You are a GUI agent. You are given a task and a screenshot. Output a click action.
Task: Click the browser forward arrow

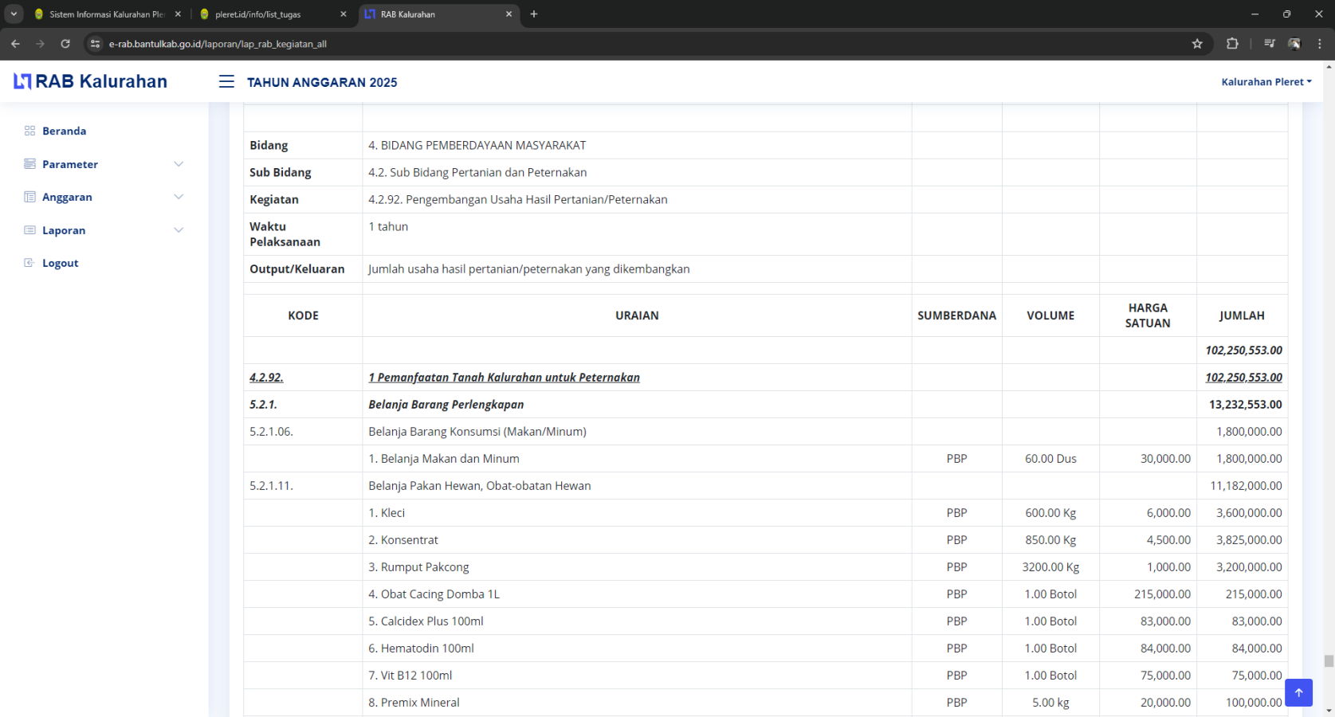tap(40, 44)
